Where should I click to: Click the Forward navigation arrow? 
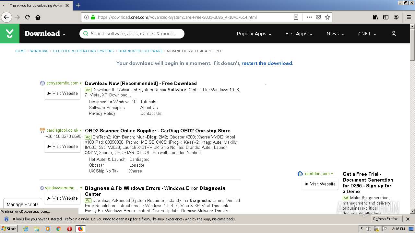point(17,17)
